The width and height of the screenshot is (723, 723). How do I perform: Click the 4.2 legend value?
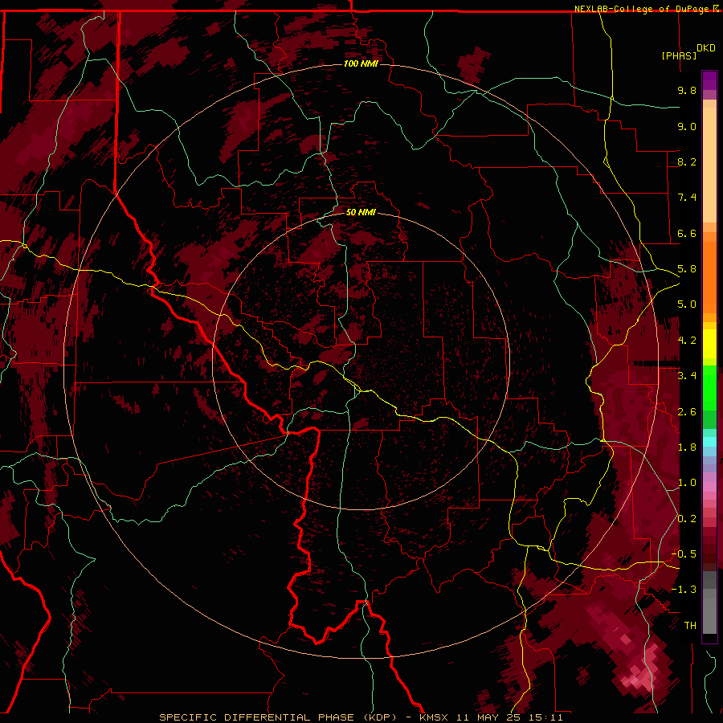tap(687, 341)
